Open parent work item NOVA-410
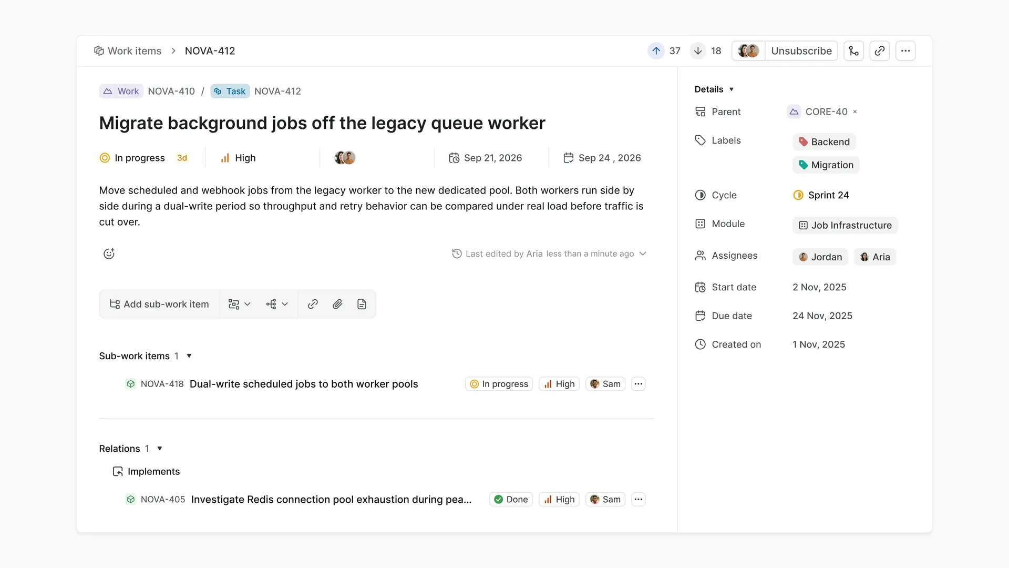Screen dimensions: 1009x568 (171, 91)
